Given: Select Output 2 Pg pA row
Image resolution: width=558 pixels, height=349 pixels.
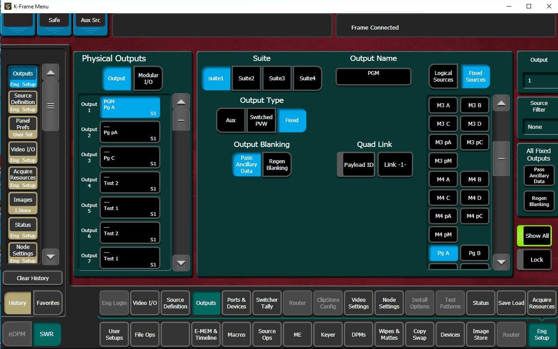Looking at the screenshot, I should [130, 132].
